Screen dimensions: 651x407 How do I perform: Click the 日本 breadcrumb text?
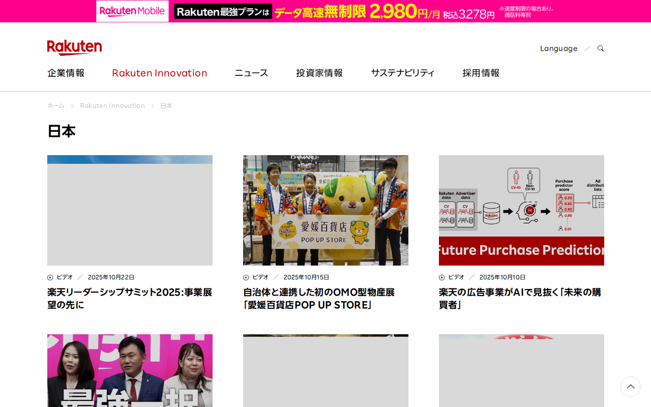[166, 105]
